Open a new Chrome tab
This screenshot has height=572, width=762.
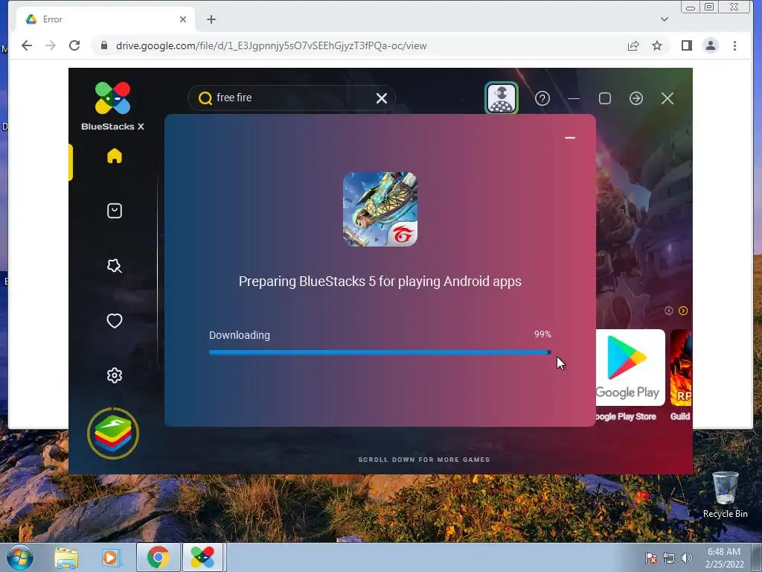211,19
